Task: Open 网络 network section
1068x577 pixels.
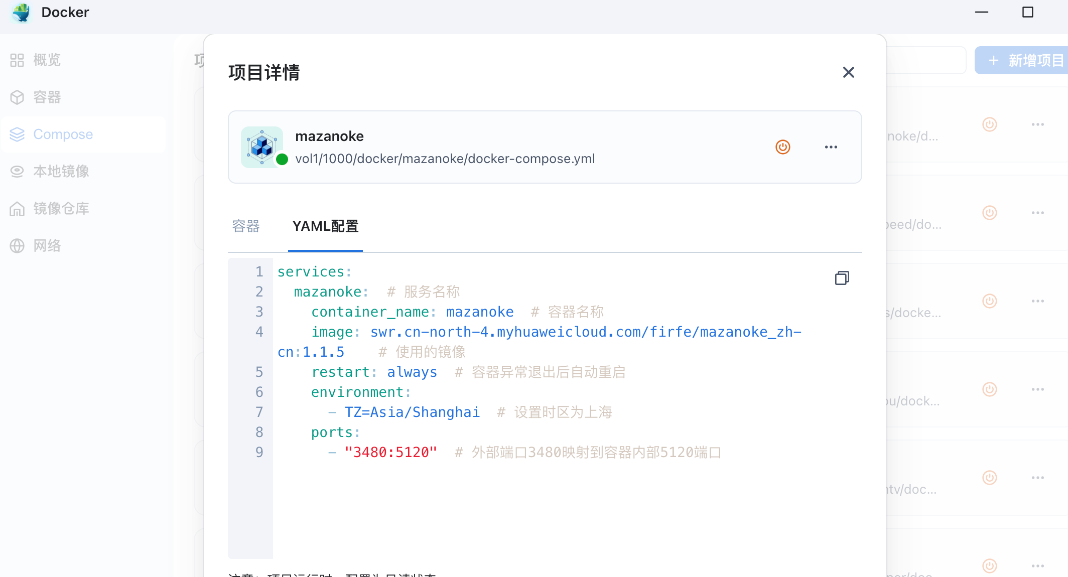Action: click(47, 246)
